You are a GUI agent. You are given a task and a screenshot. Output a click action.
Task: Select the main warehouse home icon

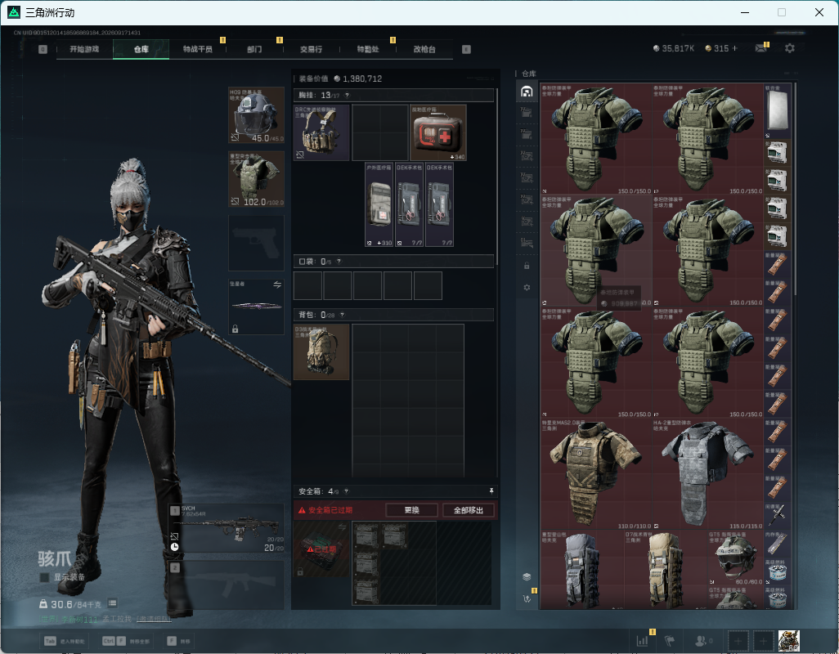tap(527, 92)
